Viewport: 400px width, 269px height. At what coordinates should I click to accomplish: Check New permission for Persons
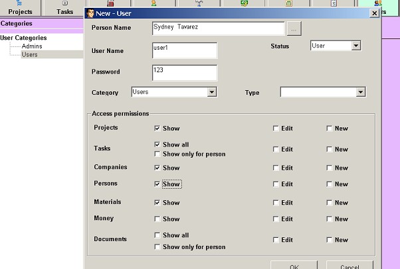pyautogui.click(x=330, y=185)
